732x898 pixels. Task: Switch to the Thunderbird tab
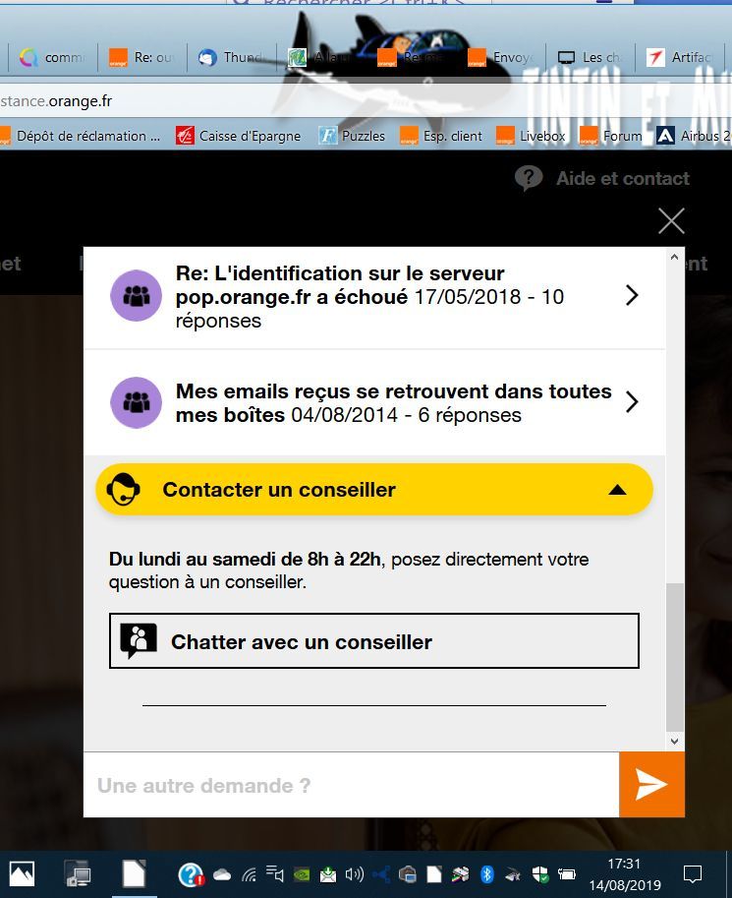click(x=231, y=57)
